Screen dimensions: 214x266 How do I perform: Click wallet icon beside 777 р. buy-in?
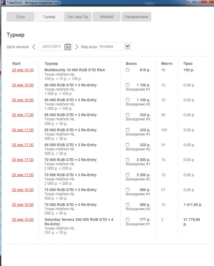point(128,220)
